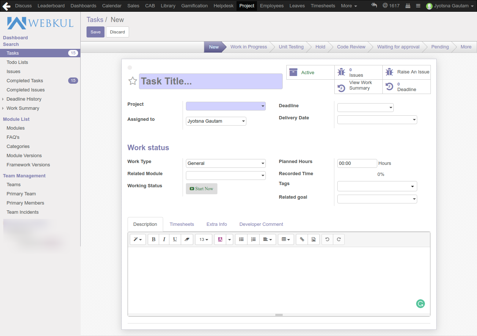Click the back arrow in top-left corner
This screenshot has height=336, width=477.
6,6
